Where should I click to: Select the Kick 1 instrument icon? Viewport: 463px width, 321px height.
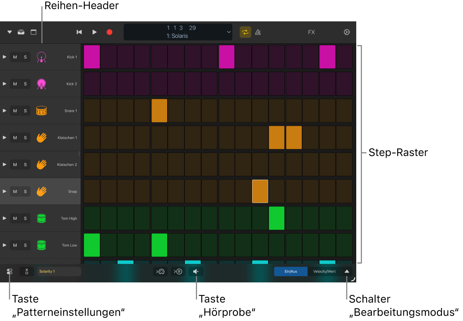tap(41, 57)
